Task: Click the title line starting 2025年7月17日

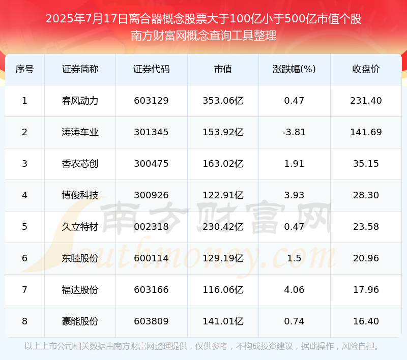Action: pyautogui.click(x=203, y=19)
